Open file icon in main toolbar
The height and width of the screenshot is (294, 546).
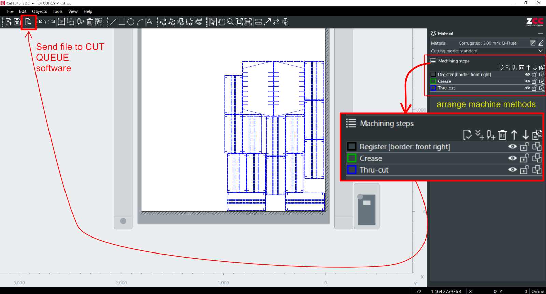pos(9,22)
